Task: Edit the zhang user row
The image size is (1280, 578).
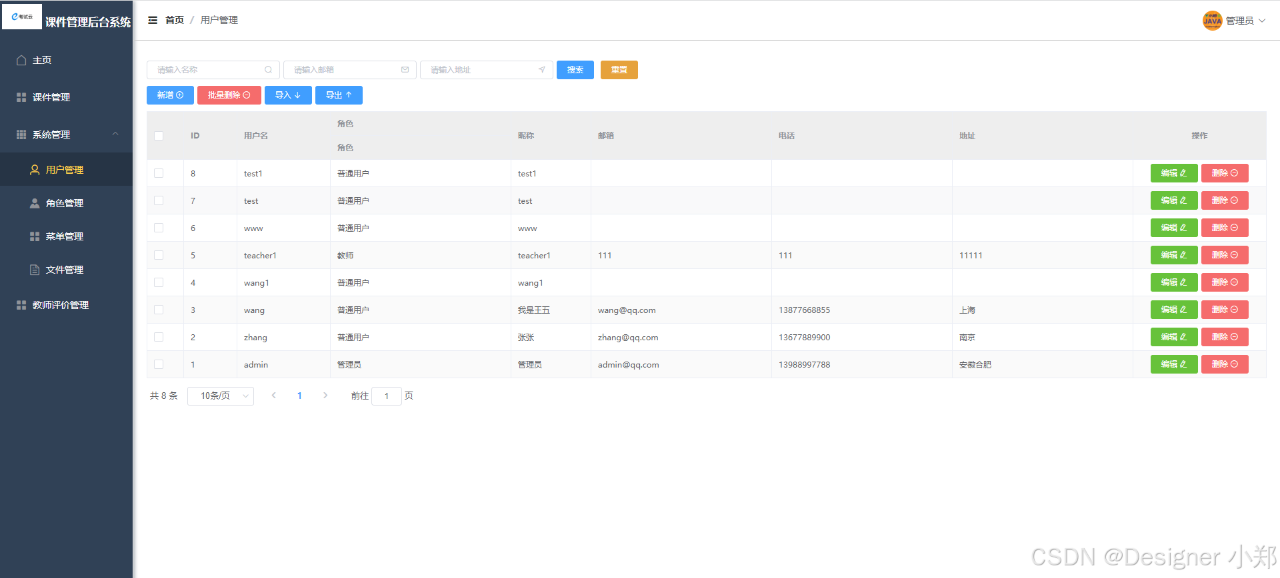Action: pos(1174,337)
